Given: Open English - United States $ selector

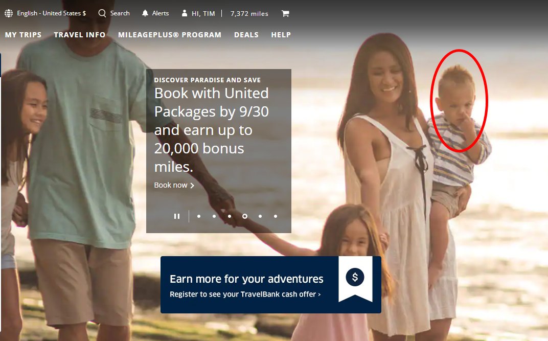Looking at the screenshot, I should (51, 13).
